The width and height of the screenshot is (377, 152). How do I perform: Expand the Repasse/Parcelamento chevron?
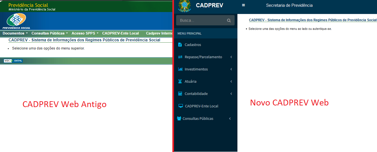click(231, 57)
